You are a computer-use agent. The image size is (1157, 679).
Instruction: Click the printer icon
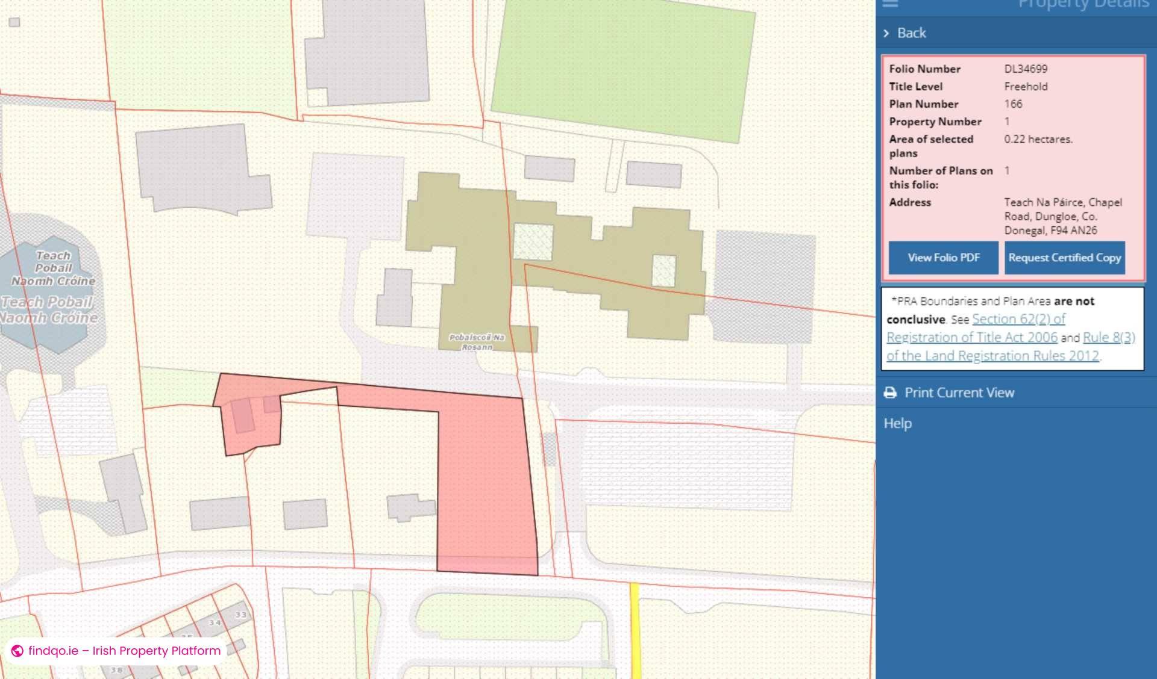tap(890, 393)
